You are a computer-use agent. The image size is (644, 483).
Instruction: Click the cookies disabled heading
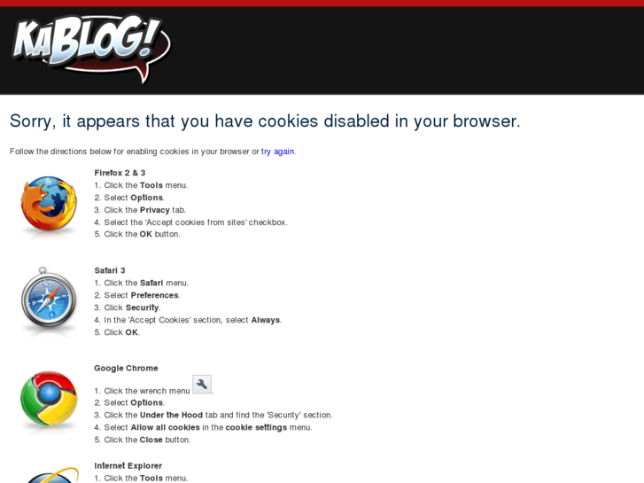pyautogui.click(x=265, y=121)
